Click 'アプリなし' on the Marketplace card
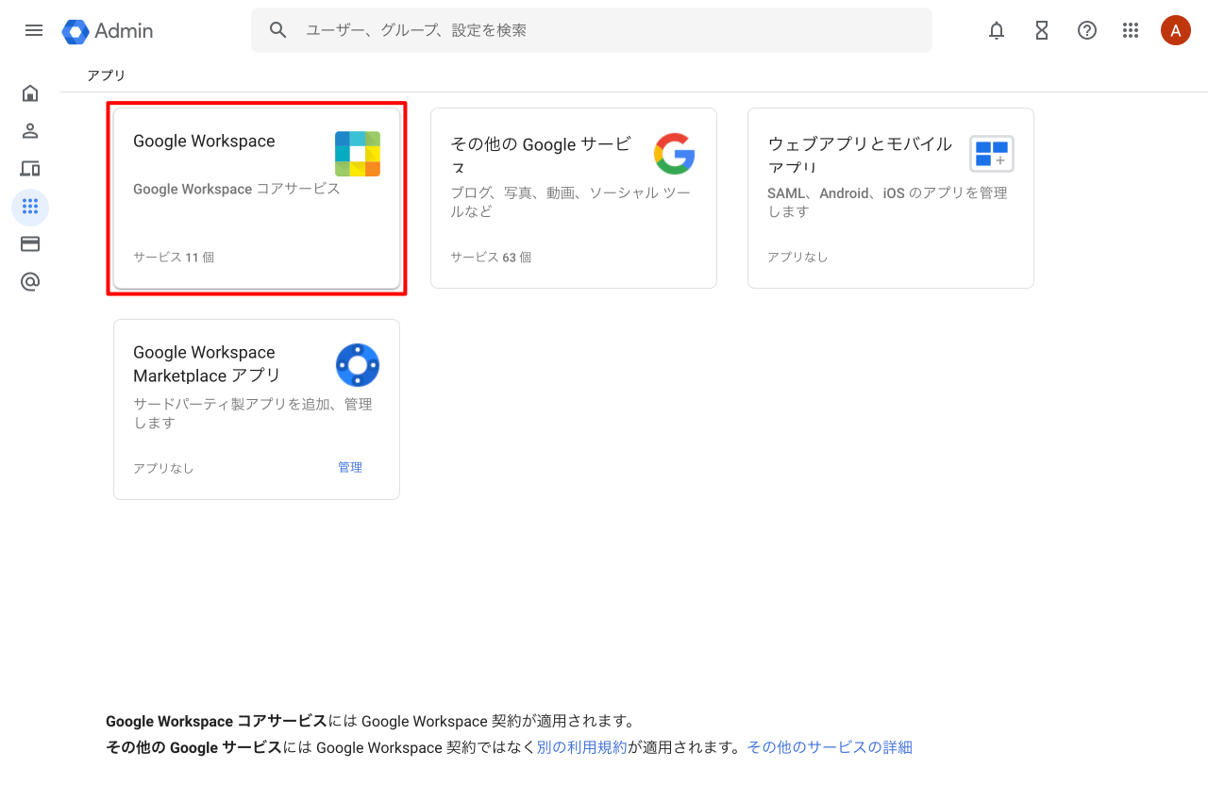1208x785 pixels. click(x=163, y=468)
